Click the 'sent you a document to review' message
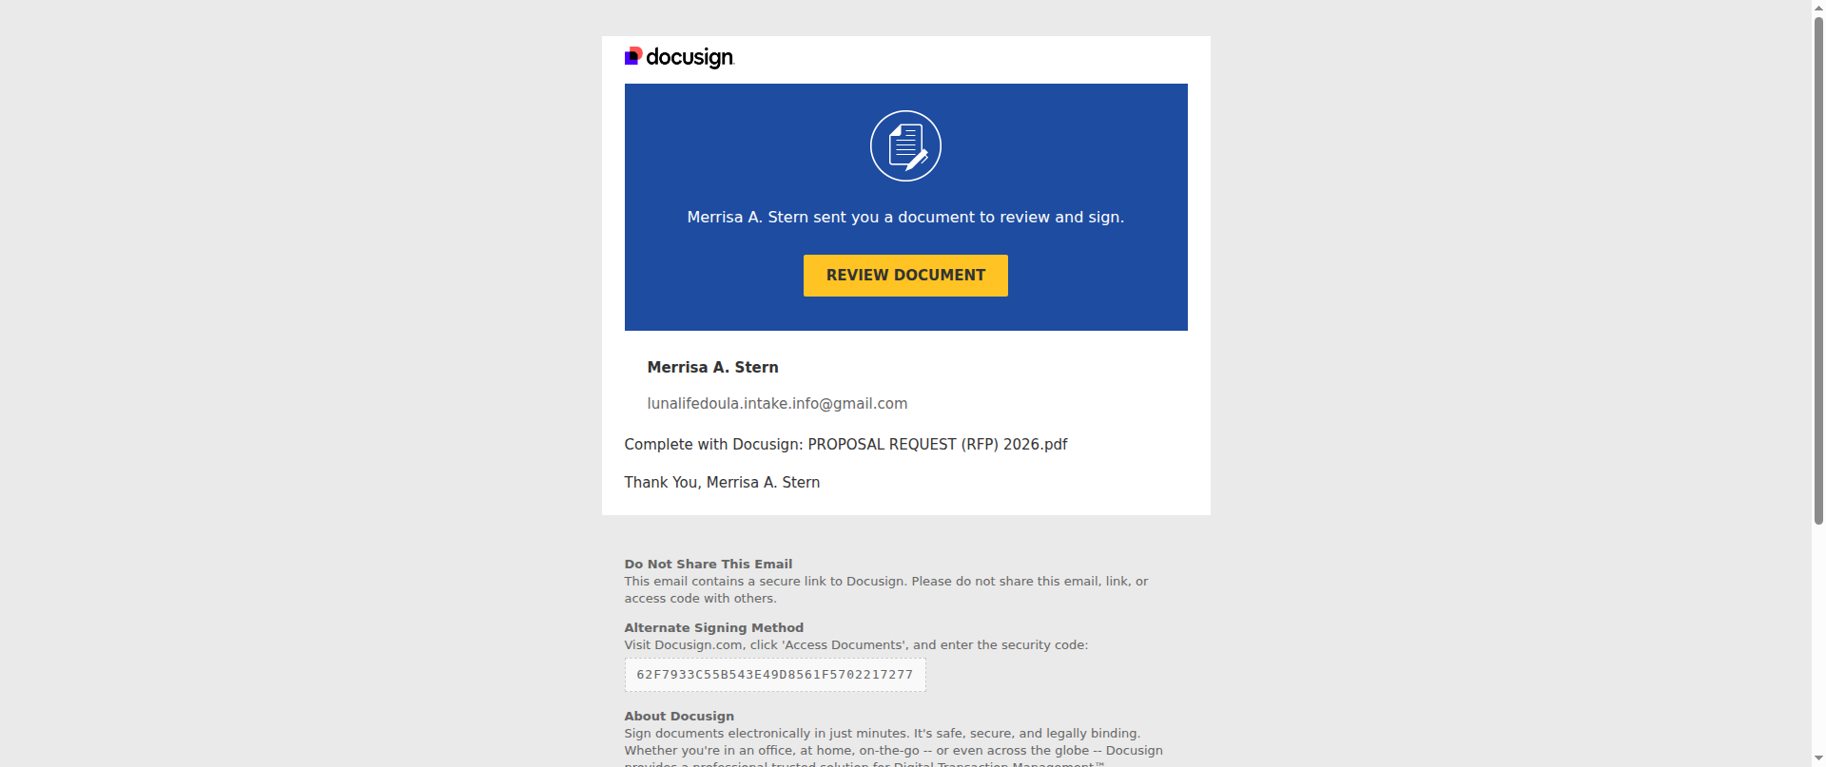This screenshot has width=1826, height=767. [905, 218]
